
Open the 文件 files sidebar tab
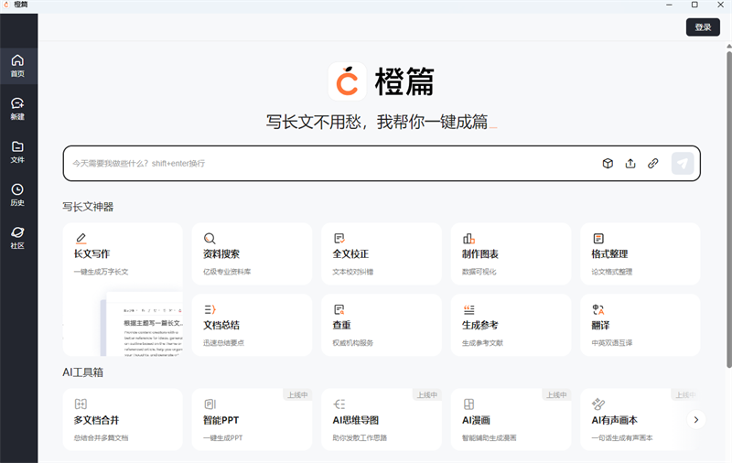point(17,152)
